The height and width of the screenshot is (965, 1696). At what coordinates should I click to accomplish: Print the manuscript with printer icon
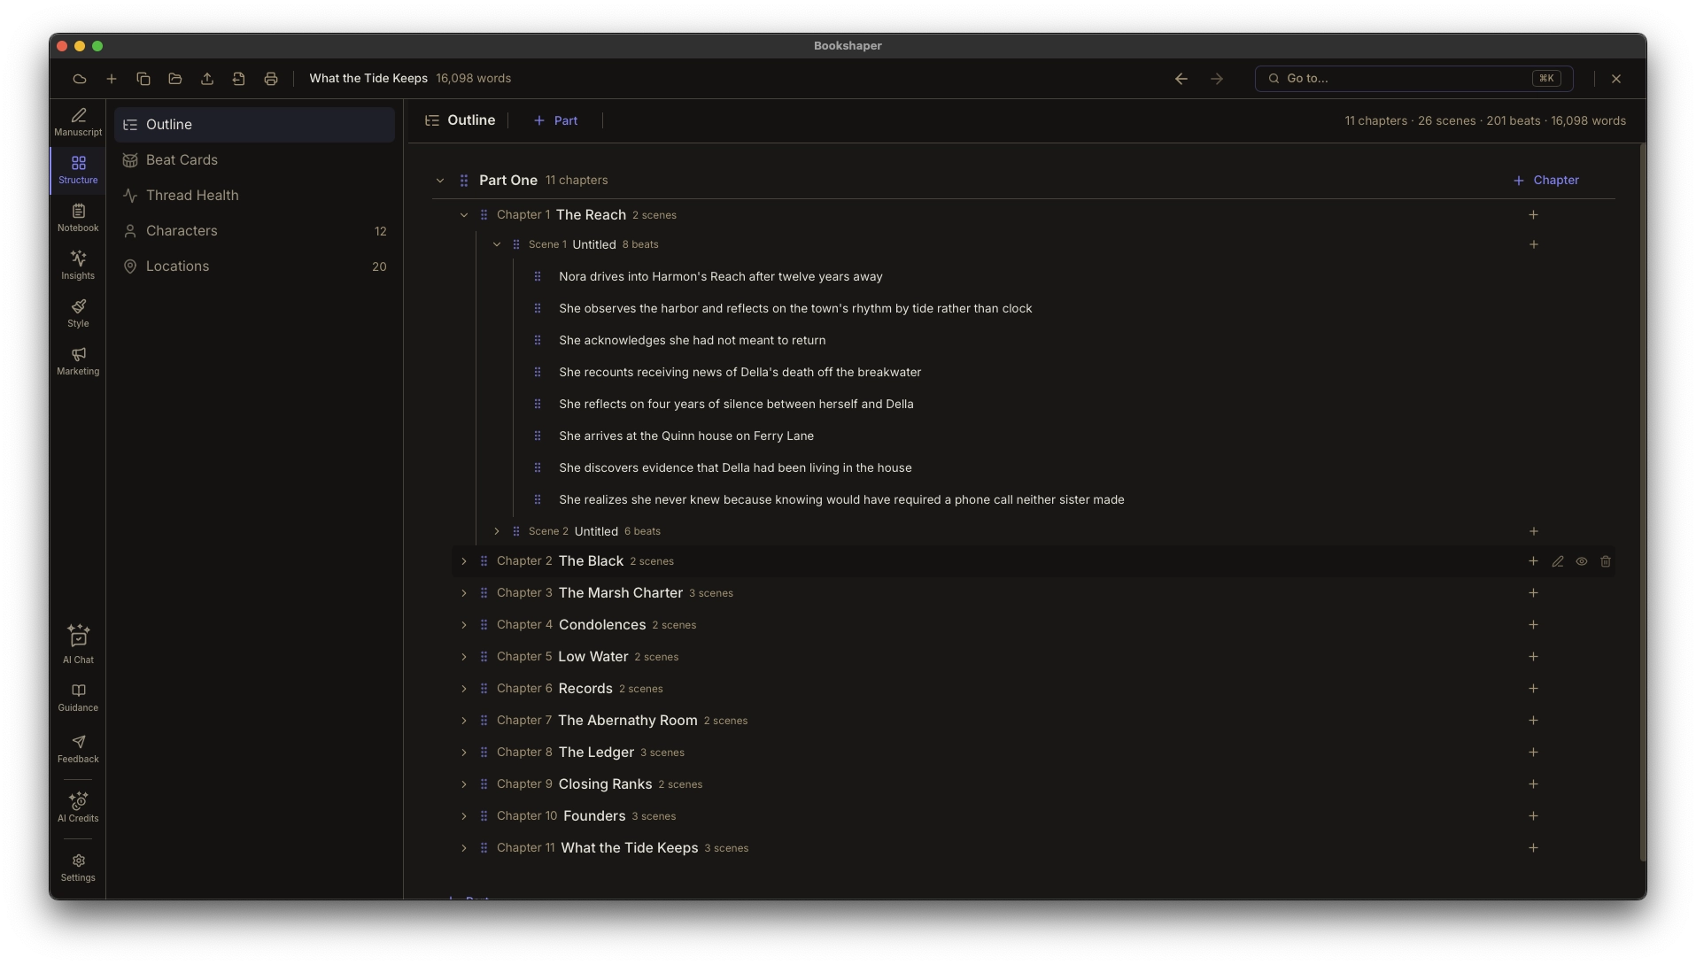(x=271, y=79)
